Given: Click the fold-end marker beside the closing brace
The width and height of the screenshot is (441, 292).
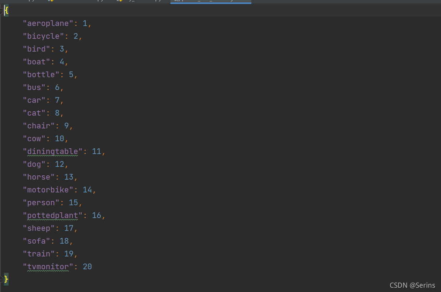Looking at the screenshot, I should click(1, 279).
